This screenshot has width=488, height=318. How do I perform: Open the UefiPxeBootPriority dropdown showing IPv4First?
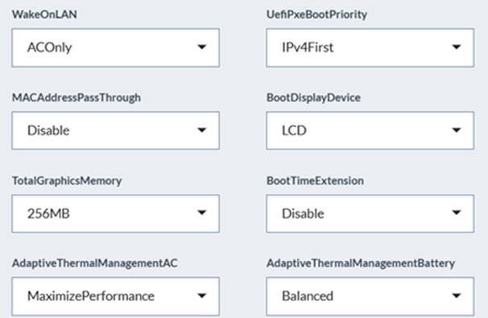tap(370, 47)
